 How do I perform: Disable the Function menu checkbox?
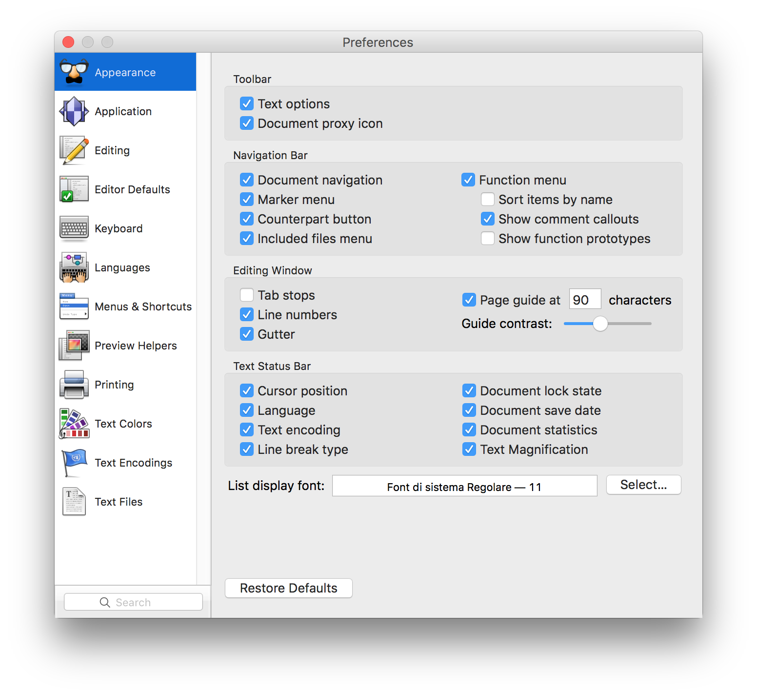[x=468, y=180]
